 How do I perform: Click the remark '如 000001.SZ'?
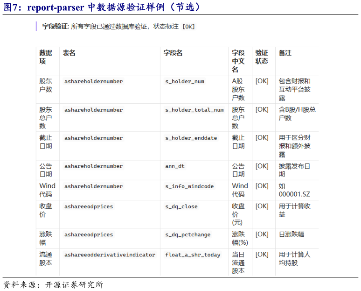pyautogui.click(x=294, y=190)
